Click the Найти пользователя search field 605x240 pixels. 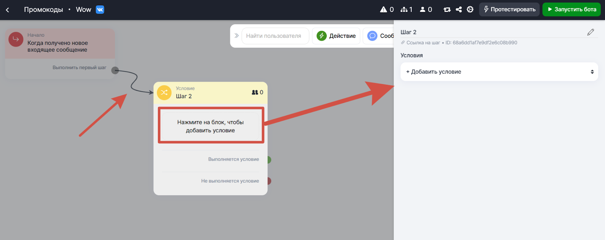[275, 36]
